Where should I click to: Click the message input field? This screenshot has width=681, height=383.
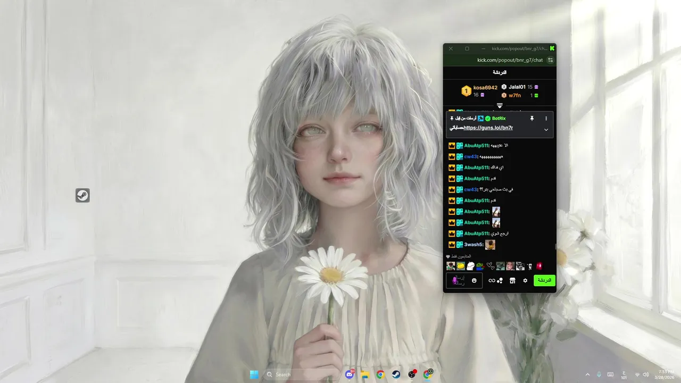(x=464, y=280)
